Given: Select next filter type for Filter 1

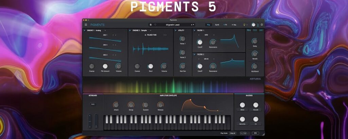Looking at the screenshot, I should click(x=214, y=35).
